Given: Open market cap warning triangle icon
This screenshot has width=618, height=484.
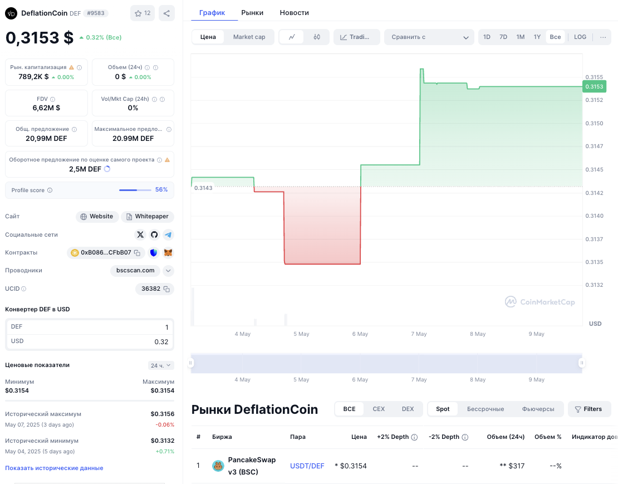Looking at the screenshot, I should coord(71,67).
